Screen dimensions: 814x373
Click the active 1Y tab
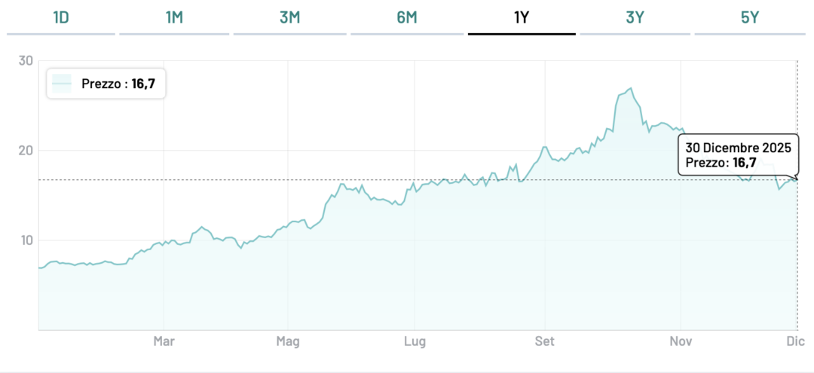(x=522, y=17)
